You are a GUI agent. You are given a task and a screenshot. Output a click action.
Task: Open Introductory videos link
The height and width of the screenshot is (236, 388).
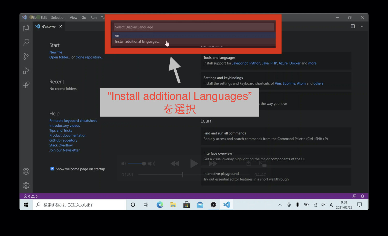[x=65, y=126]
